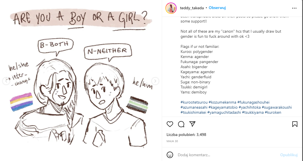
Task: Open the teddy_takeda username link
Action: tap(192, 8)
